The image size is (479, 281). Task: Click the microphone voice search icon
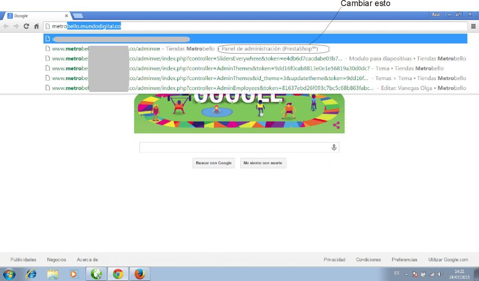pos(334,147)
